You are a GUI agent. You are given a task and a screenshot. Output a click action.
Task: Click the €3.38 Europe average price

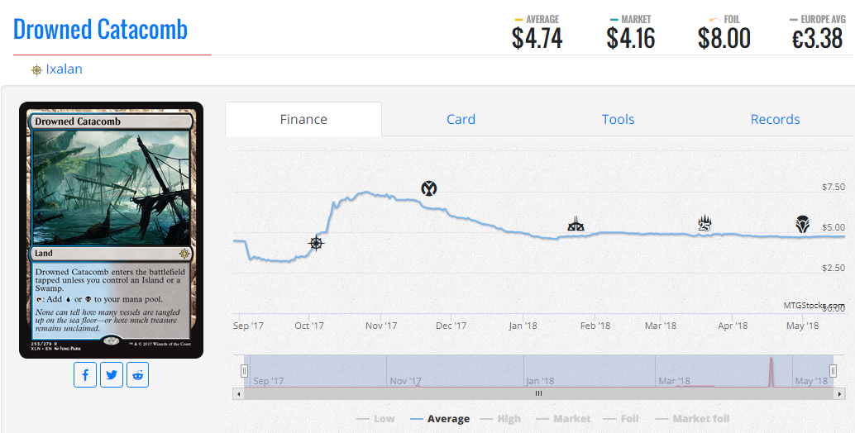(817, 39)
